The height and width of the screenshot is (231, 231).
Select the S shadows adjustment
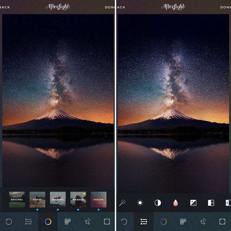[x=228, y=203]
